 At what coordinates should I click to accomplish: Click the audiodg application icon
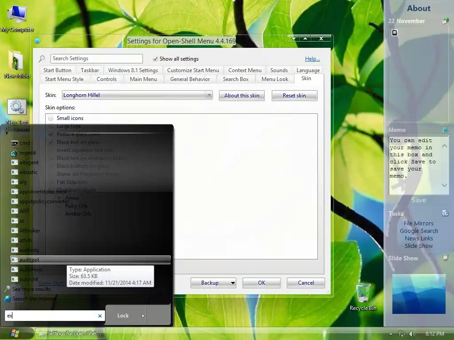click(15, 250)
